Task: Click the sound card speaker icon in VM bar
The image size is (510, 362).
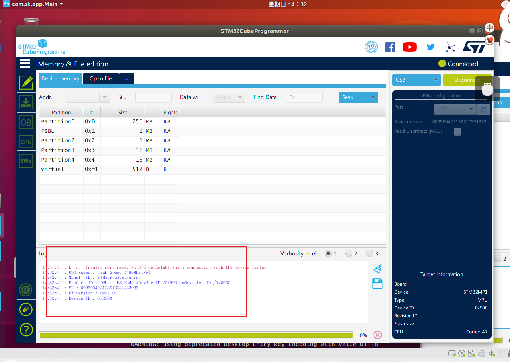Action: point(492,353)
